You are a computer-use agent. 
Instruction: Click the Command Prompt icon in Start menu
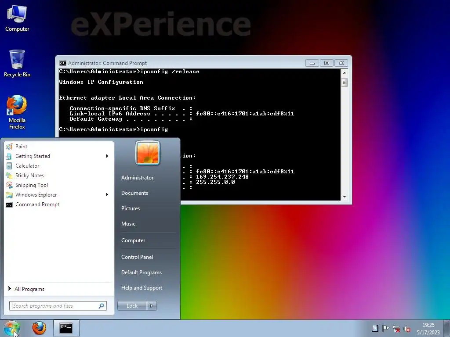(9, 204)
